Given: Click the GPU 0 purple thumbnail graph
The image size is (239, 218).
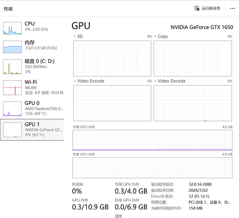Looking at the screenshot, I should coord(12,109).
